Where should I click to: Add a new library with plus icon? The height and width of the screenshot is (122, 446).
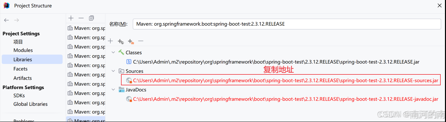click(x=71, y=18)
